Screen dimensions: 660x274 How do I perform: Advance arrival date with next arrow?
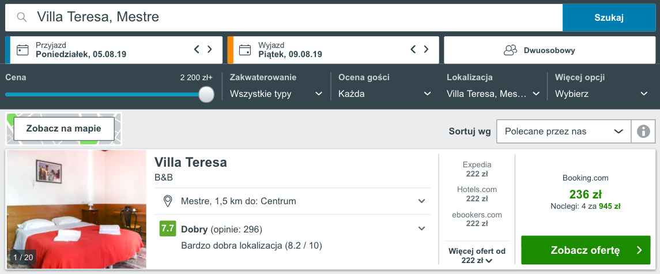pos(210,50)
